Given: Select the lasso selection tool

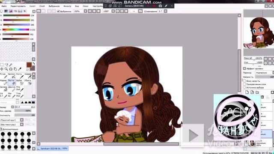Looking at the screenshot, I should click(6, 65).
